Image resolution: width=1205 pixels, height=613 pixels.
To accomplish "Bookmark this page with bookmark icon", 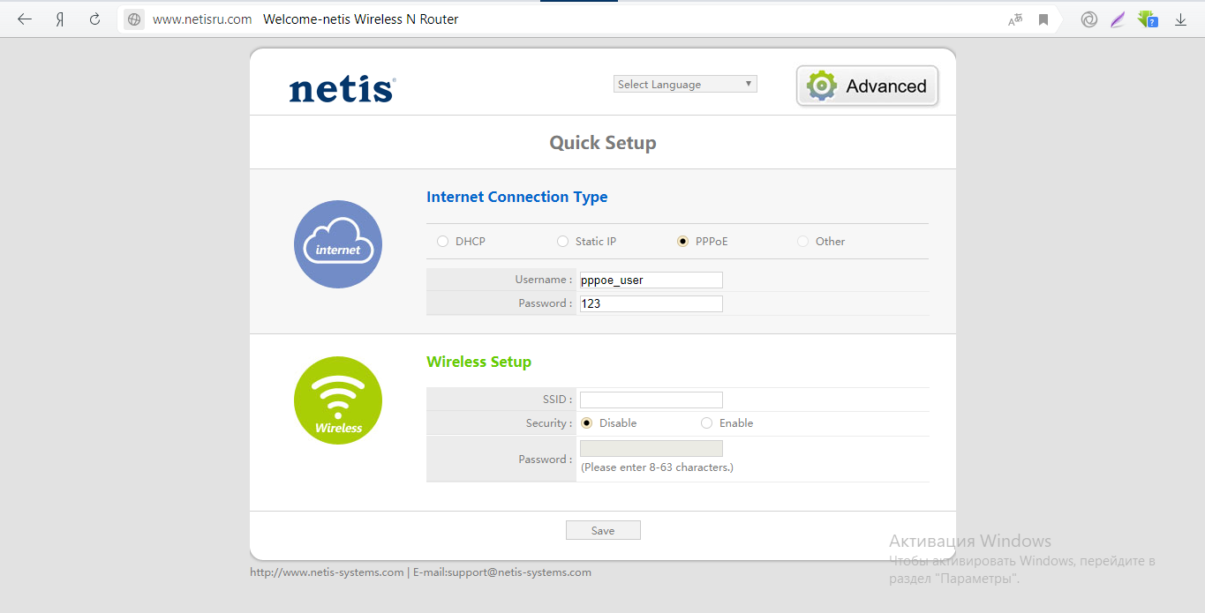I will pyautogui.click(x=1043, y=19).
